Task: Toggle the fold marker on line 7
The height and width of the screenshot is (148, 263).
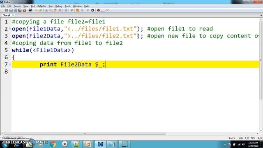Action: (x=10, y=64)
